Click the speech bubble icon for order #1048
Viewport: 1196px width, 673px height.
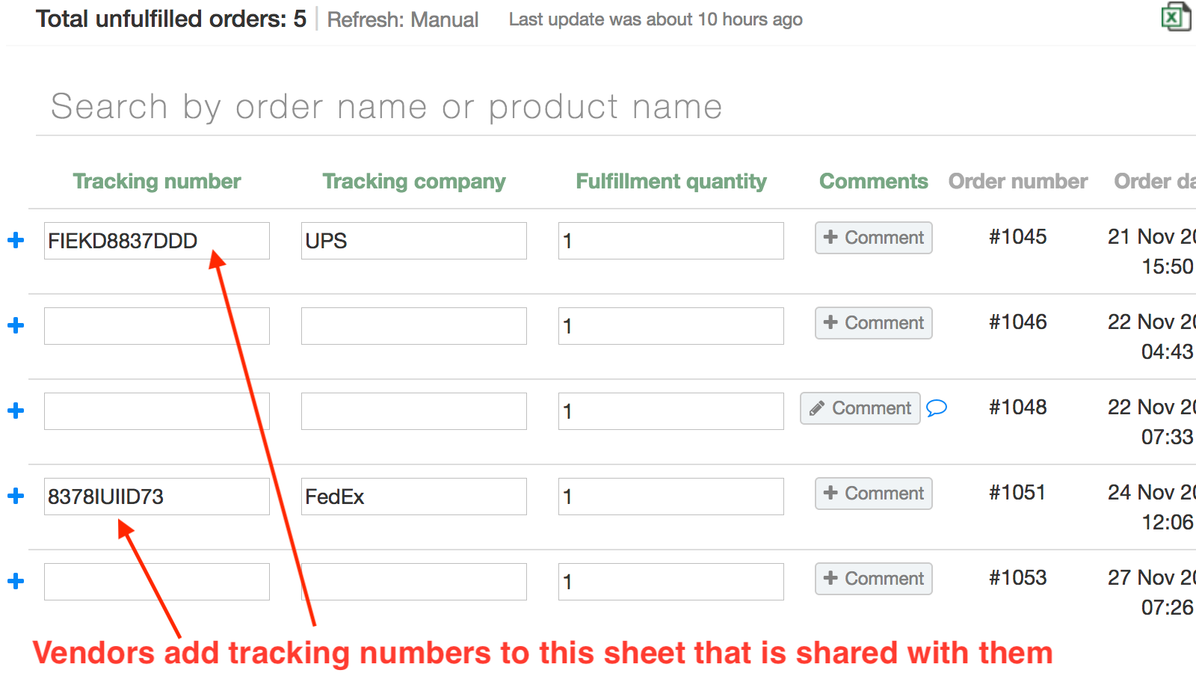coord(937,408)
